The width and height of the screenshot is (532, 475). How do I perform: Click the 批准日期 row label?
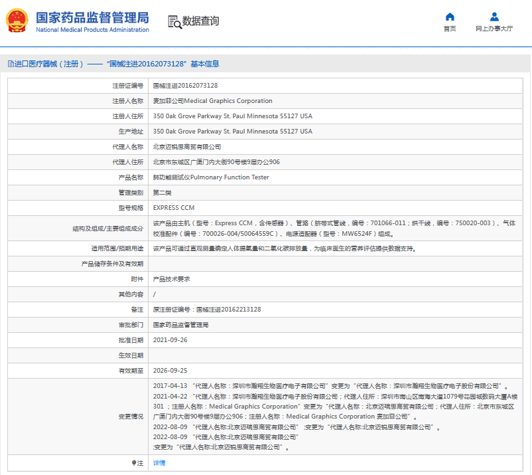click(131, 340)
